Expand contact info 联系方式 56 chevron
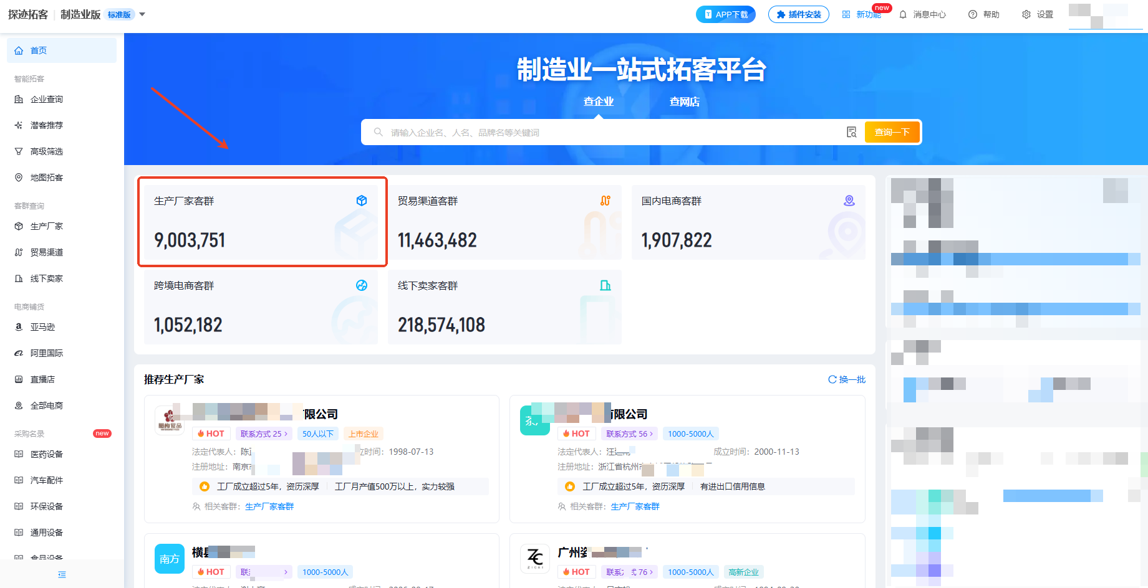Viewport: 1148px width, 588px height. point(651,434)
